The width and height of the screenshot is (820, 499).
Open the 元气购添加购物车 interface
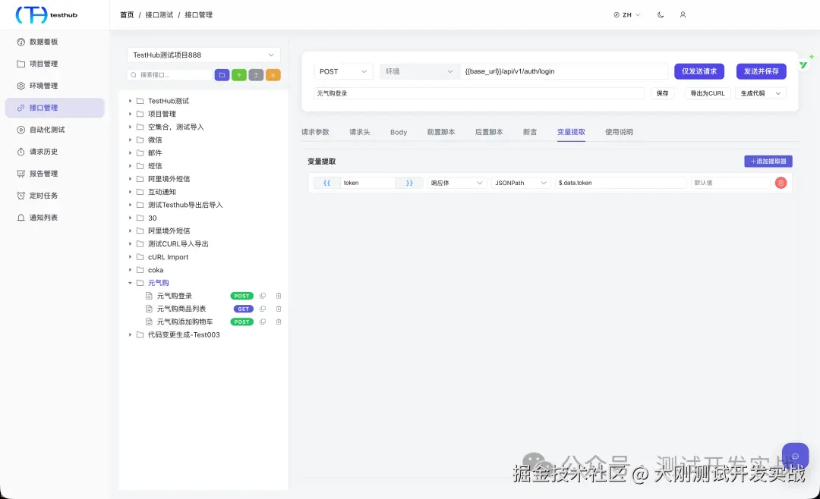pos(184,322)
